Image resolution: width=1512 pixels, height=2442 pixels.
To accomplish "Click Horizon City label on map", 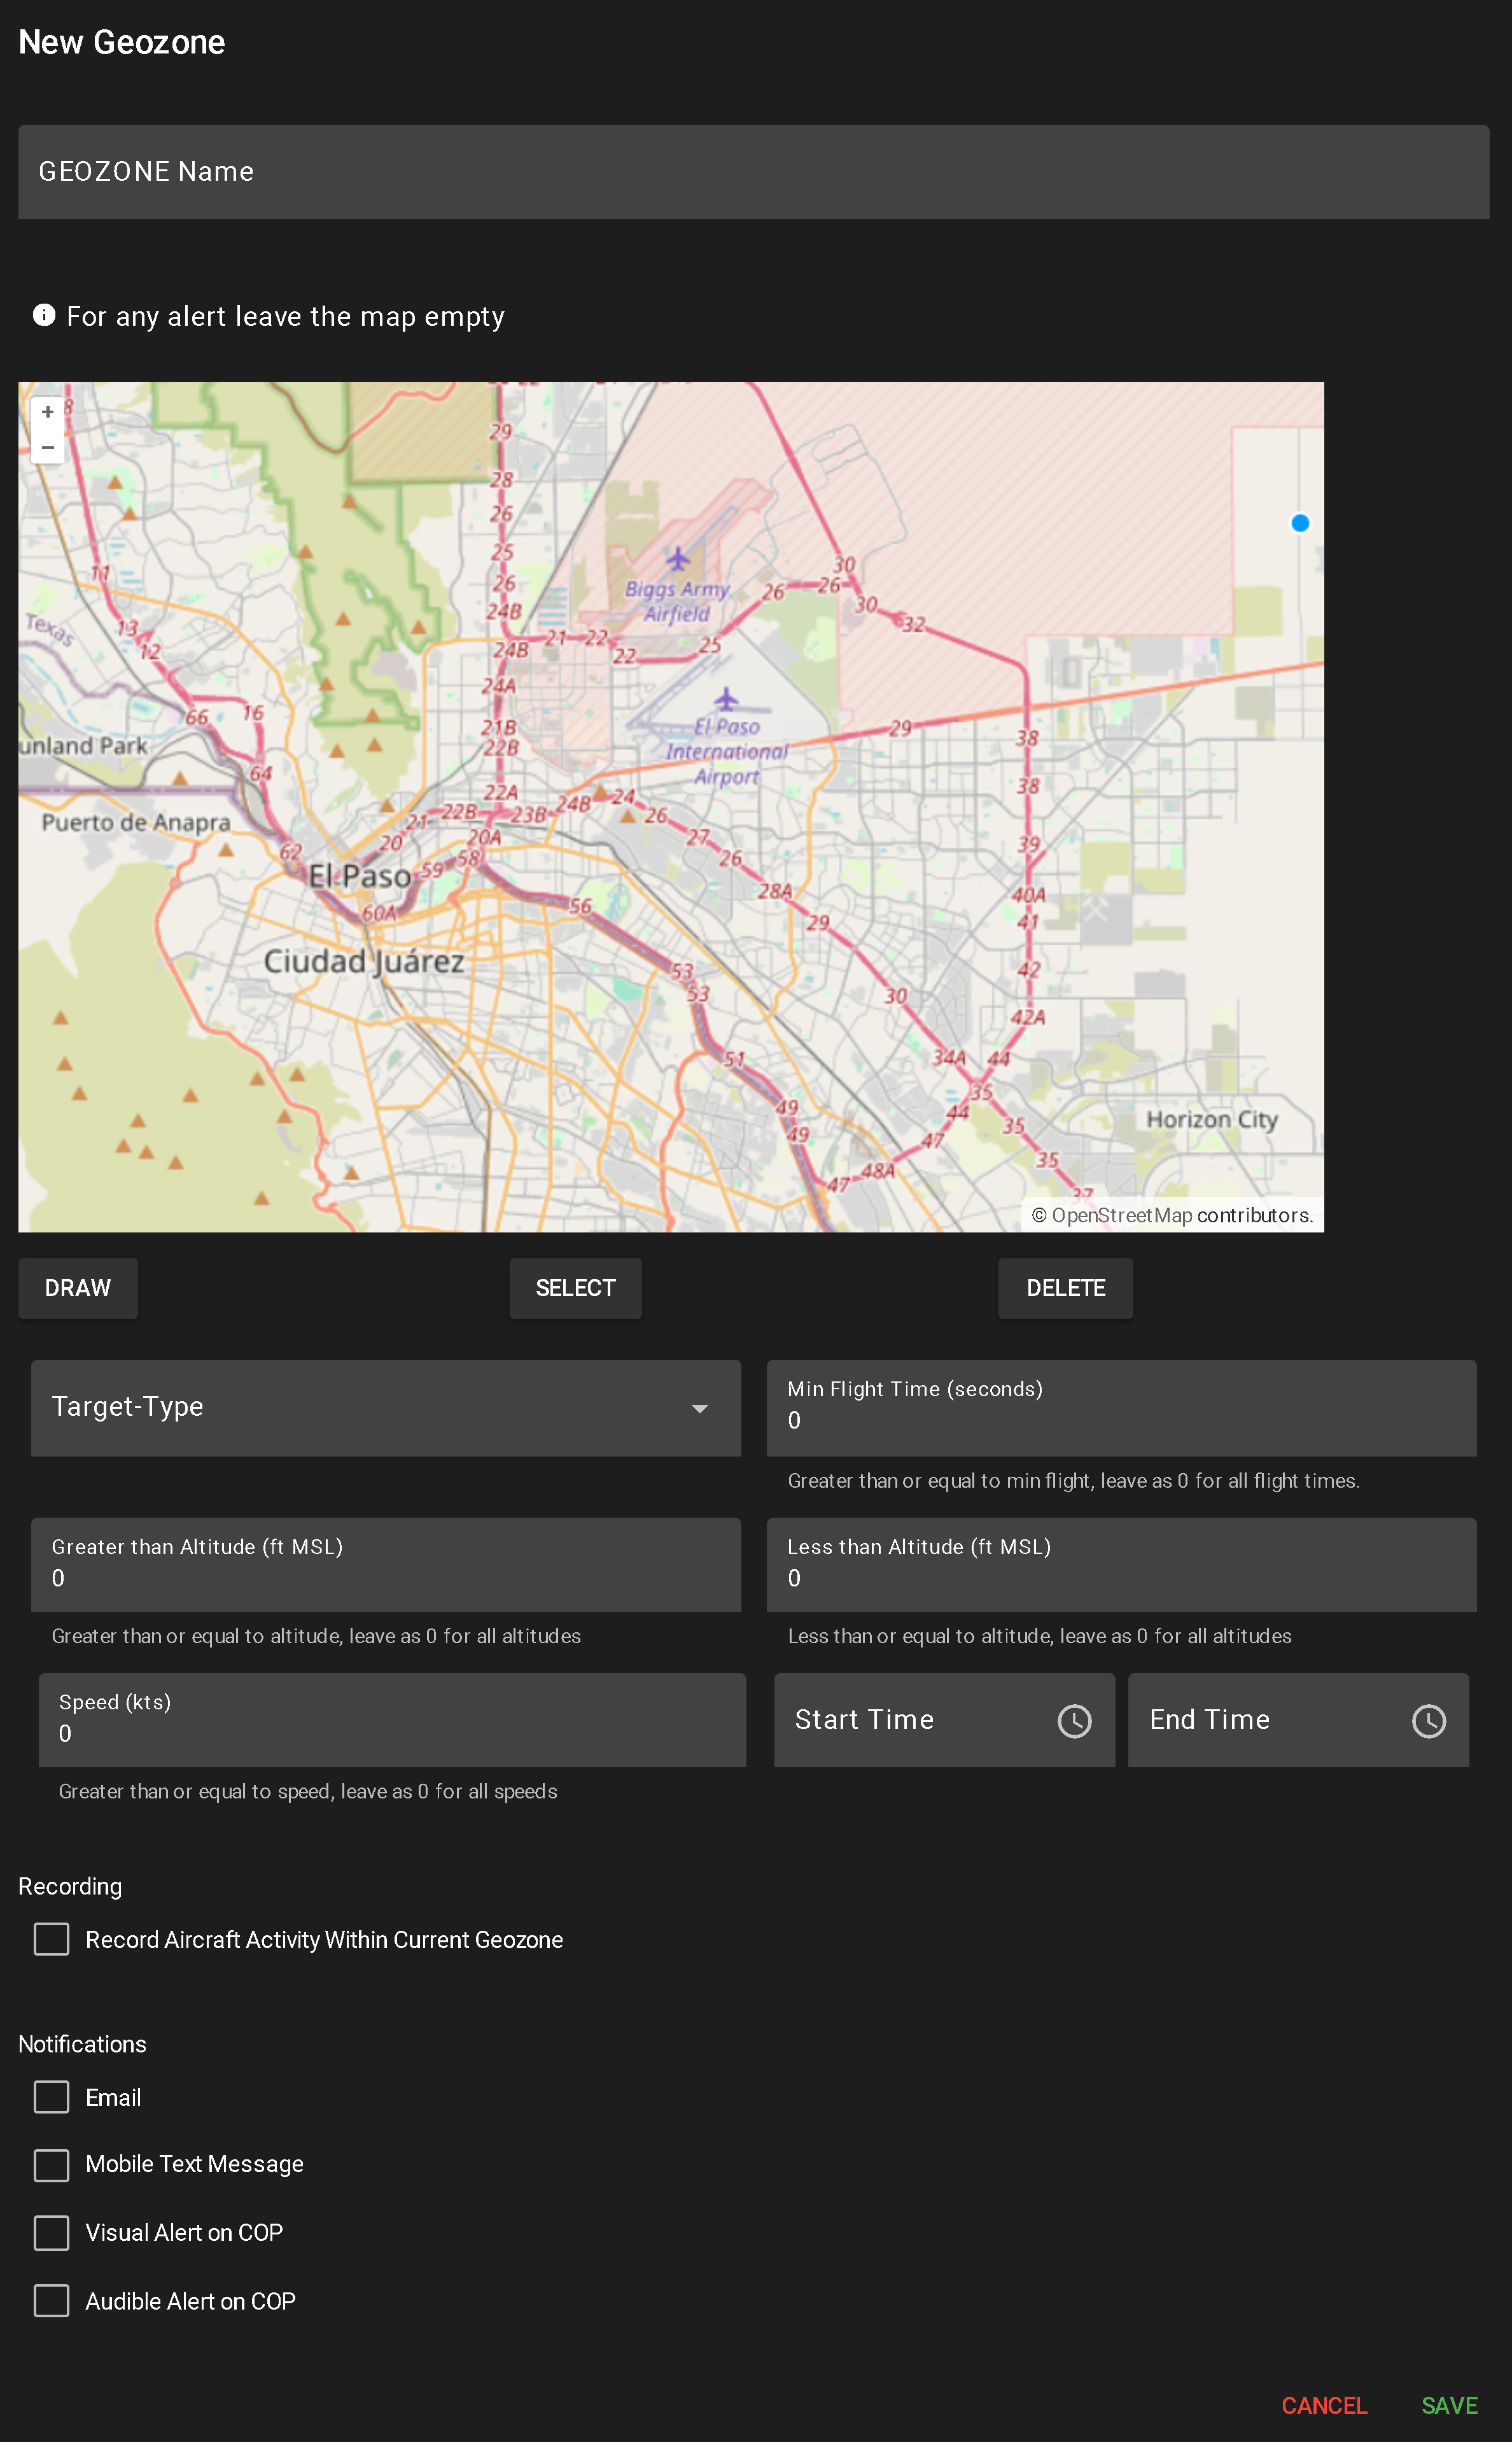I will 1212,1119.
